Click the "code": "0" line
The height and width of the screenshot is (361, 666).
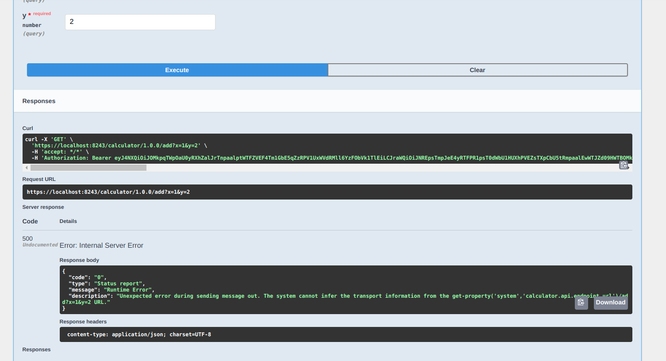pyautogui.click(x=88, y=277)
